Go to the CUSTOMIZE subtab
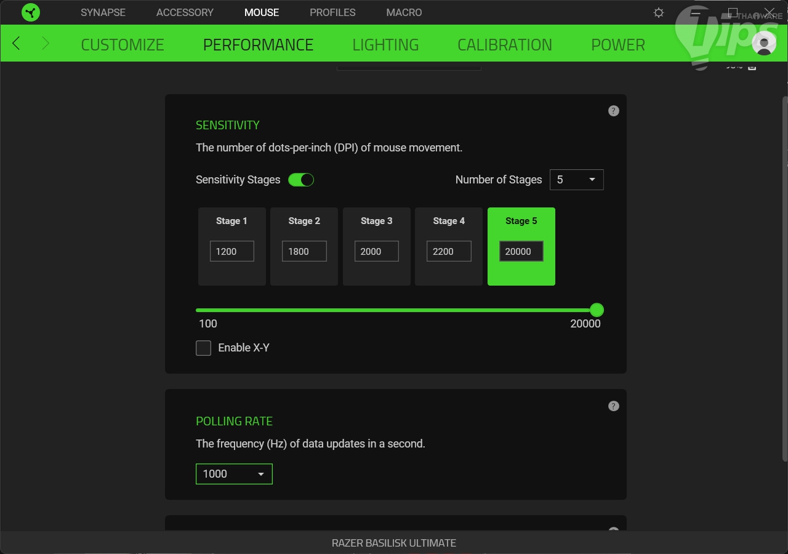This screenshot has height=554, width=788. click(x=123, y=45)
